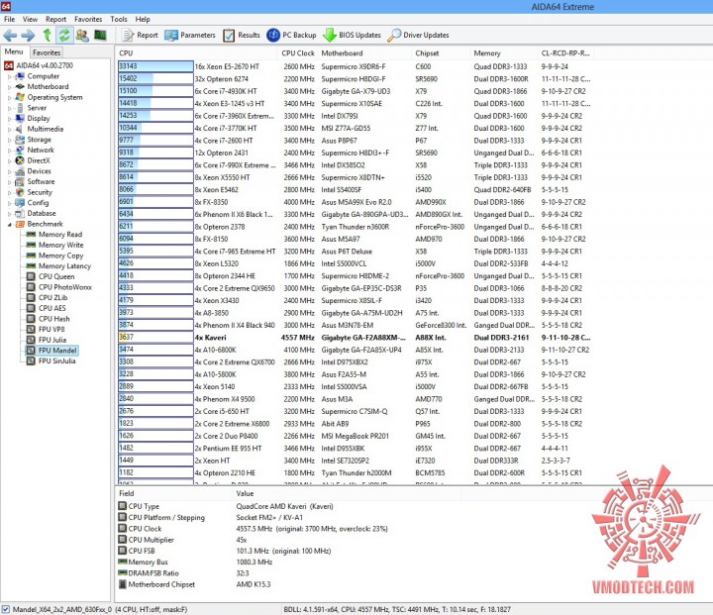This screenshot has width=713, height=615.
Task: Open the Favorites menu
Action: click(x=88, y=19)
